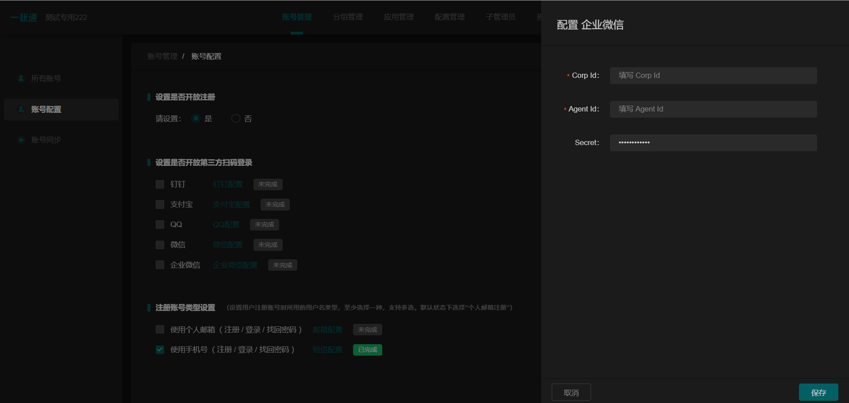Image resolution: width=849 pixels, height=403 pixels.
Task: Check the 支付宝 login checkbox
Action: (x=160, y=204)
